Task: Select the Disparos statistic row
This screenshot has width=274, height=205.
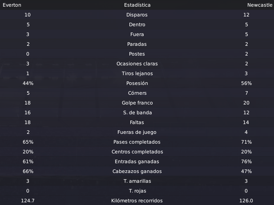Action: tap(137, 15)
